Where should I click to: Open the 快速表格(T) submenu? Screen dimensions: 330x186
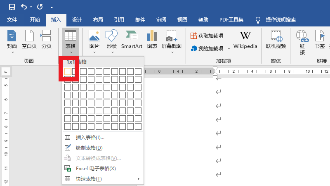click(x=103, y=179)
